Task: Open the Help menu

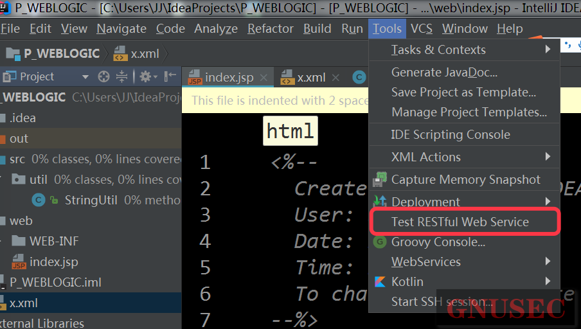Action: pos(510,28)
